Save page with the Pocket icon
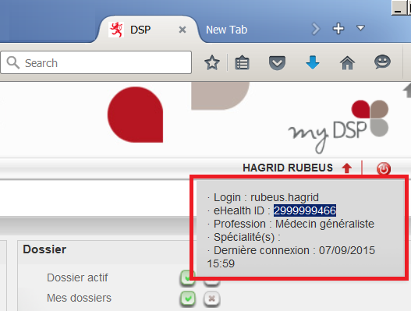Screen dimensions: 411x311 (x=277, y=63)
